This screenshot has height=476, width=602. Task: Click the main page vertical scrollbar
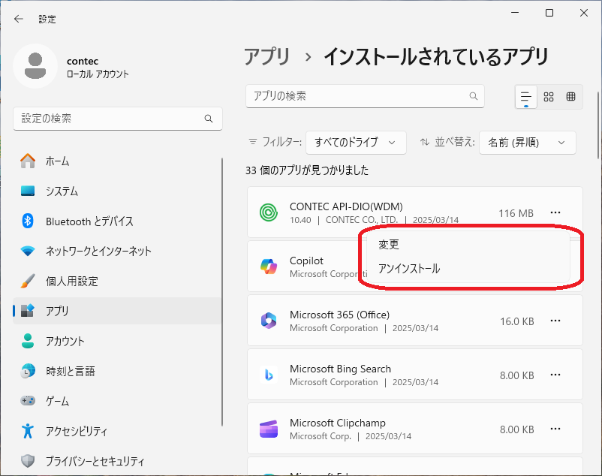coord(598,125)
